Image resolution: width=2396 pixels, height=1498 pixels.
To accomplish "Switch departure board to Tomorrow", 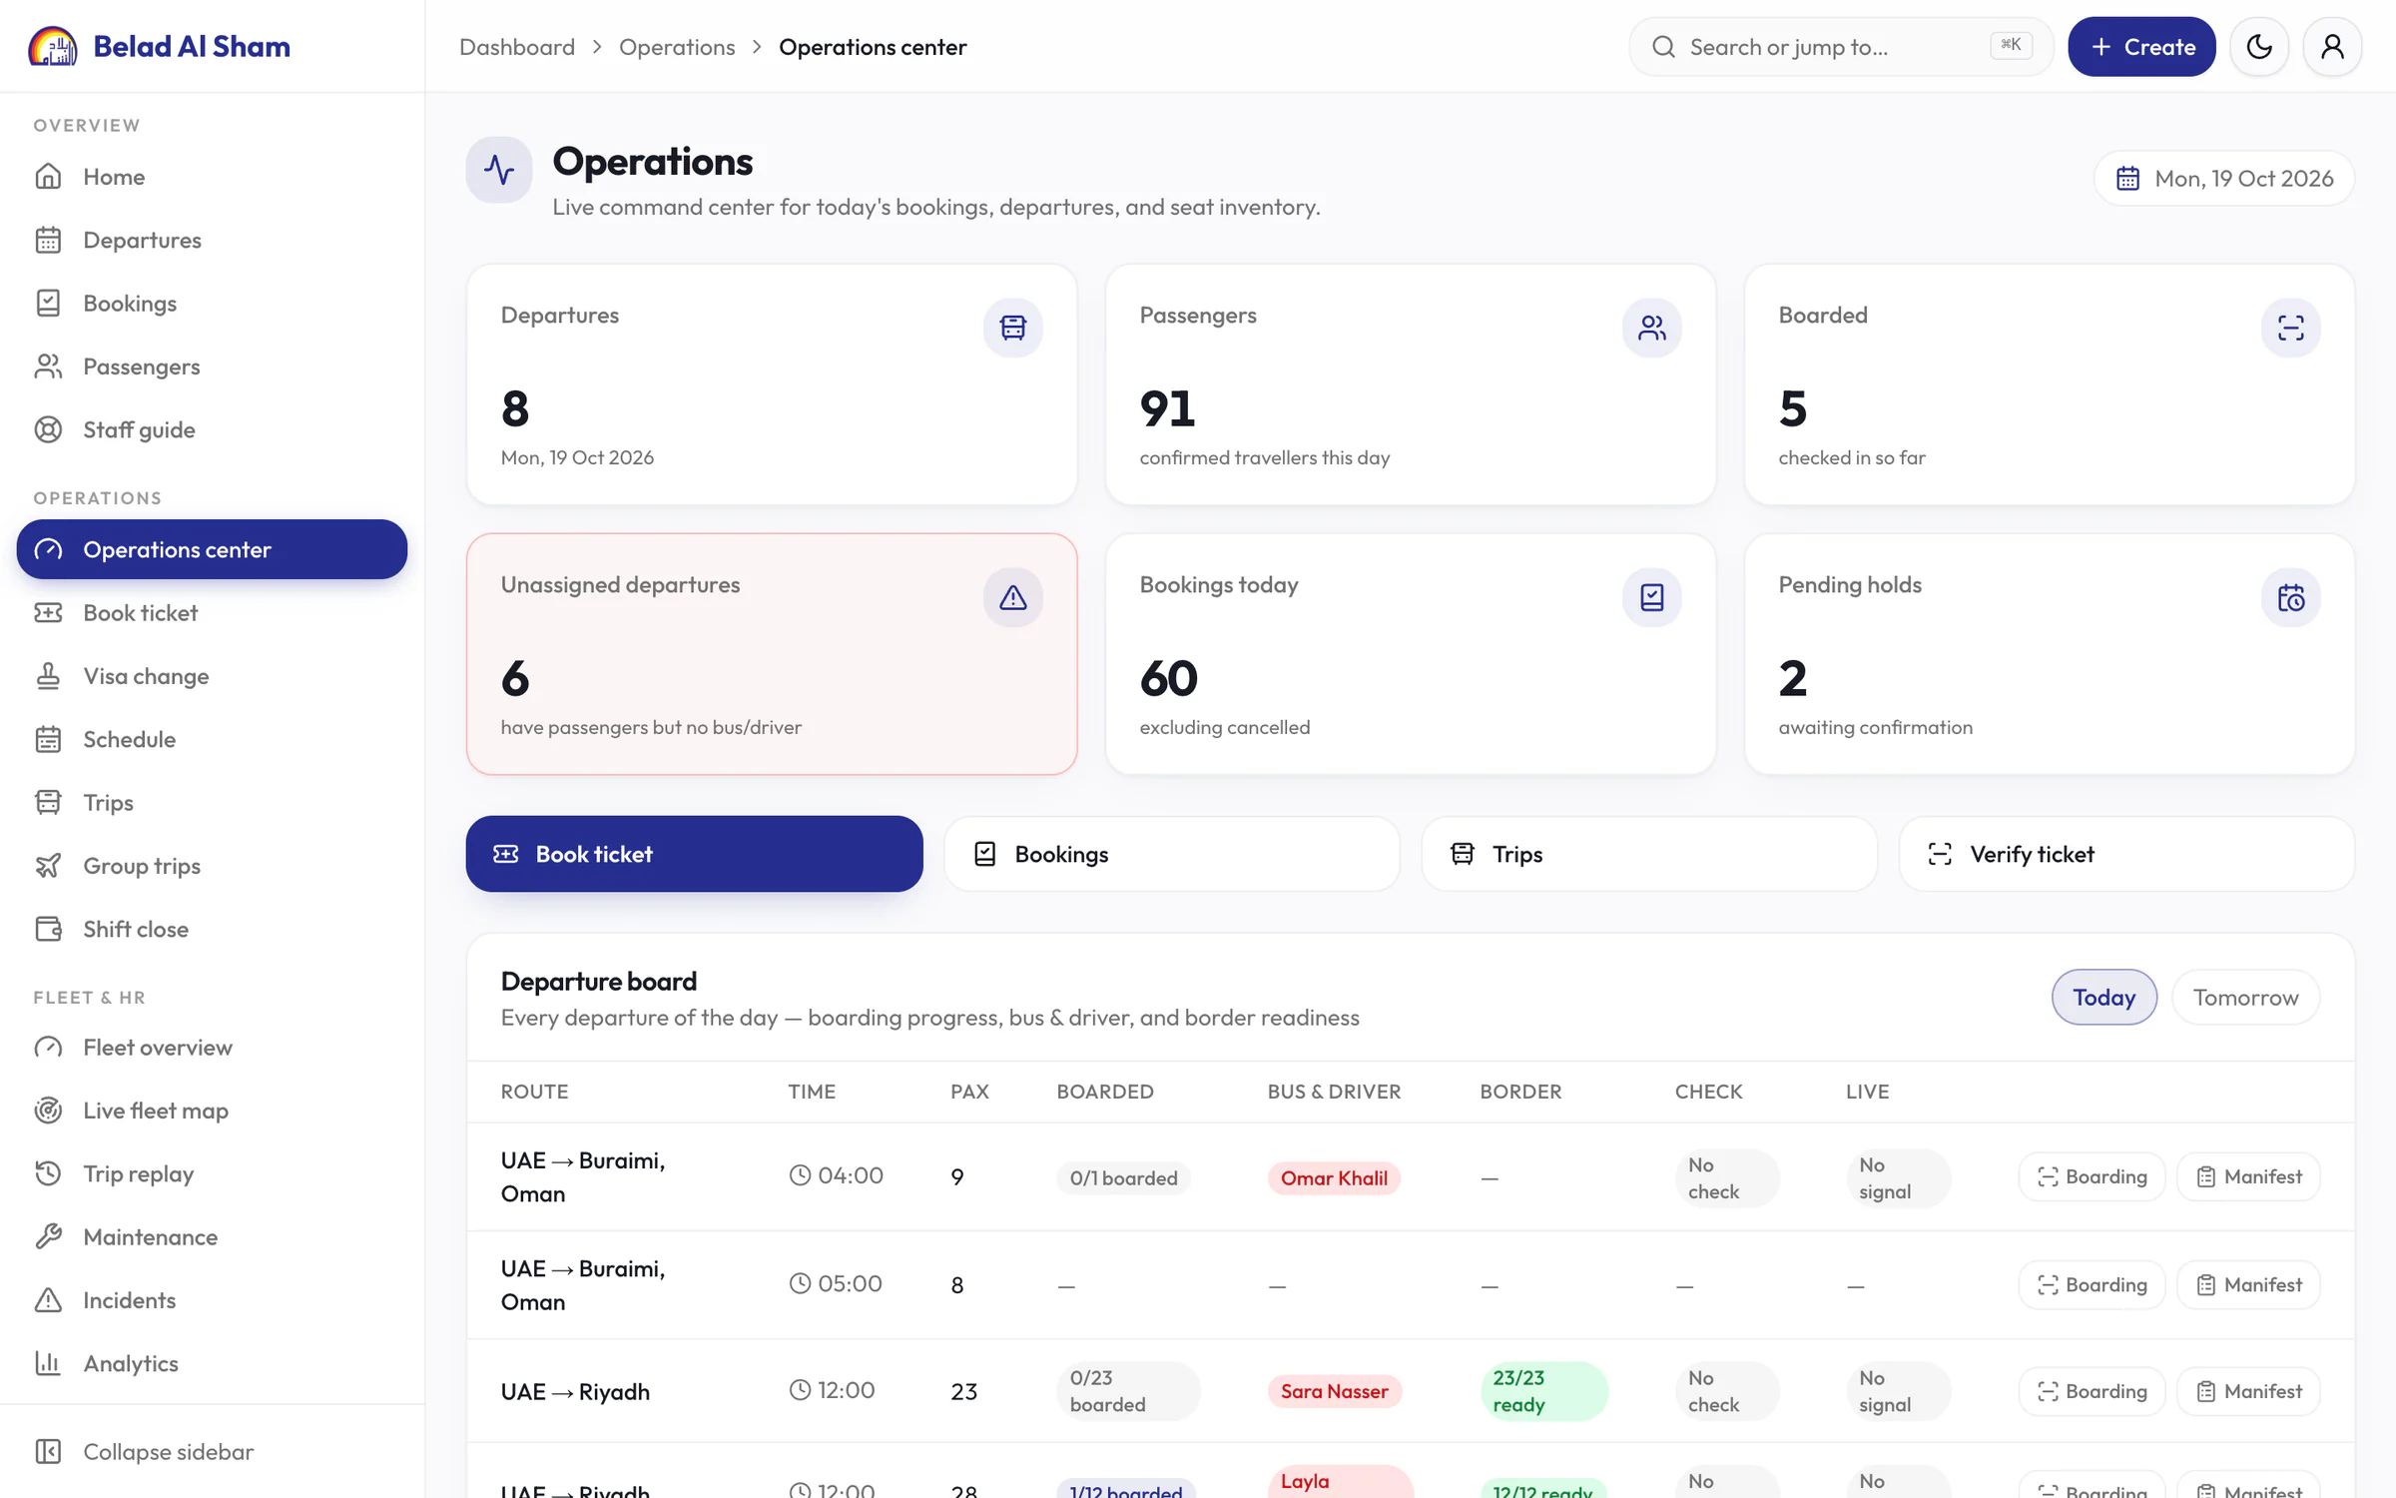I will pos(2245,997).
